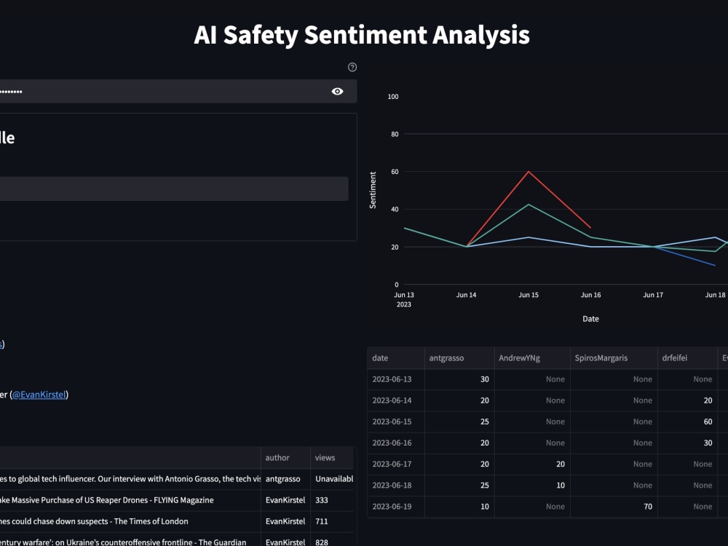Click the 'views' column header

[x=332, y=458]
